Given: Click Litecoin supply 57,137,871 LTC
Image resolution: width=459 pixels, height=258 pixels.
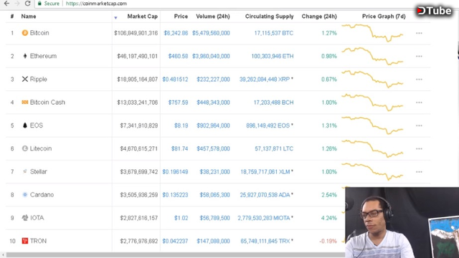Looking at the screenshot, I should pos(274,148).
